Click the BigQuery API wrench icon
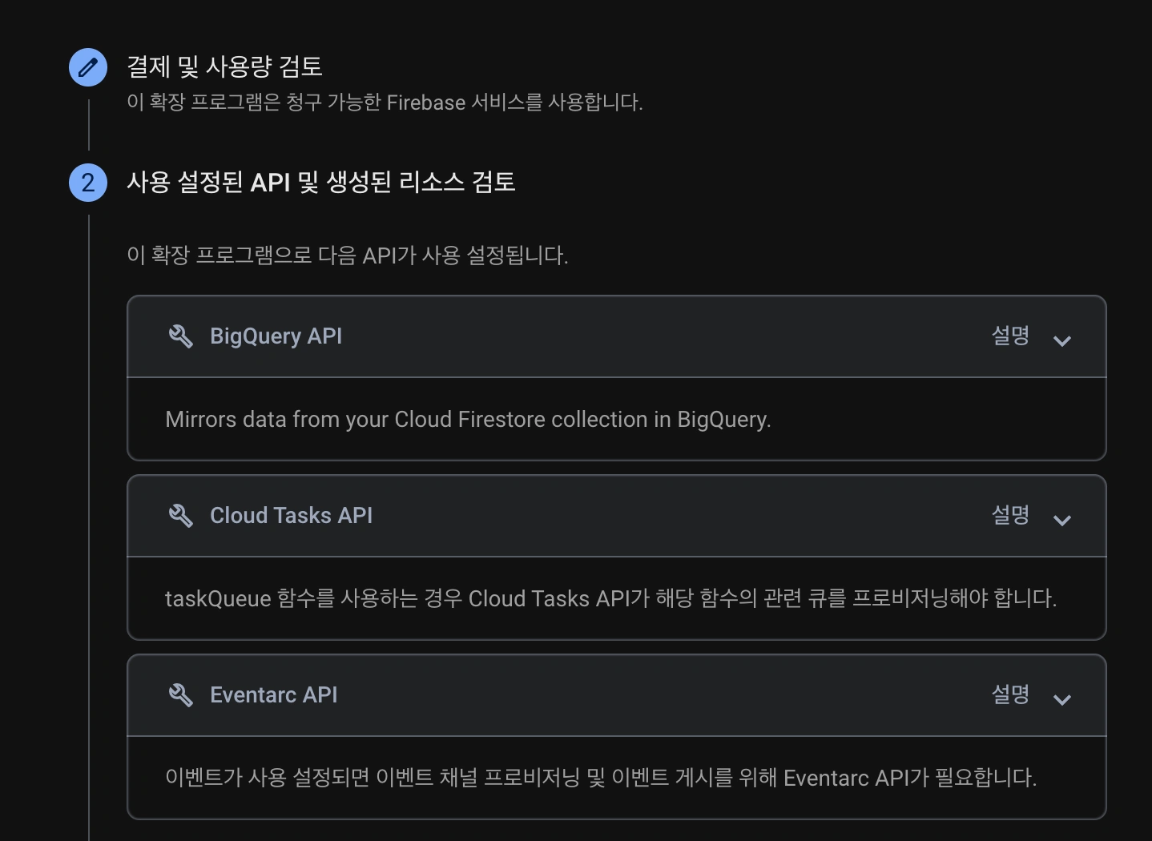This screenshot has height=841, width=1152. 181,336
